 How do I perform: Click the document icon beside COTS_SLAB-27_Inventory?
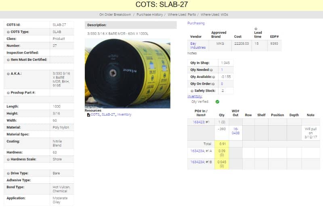click(88, 115)
